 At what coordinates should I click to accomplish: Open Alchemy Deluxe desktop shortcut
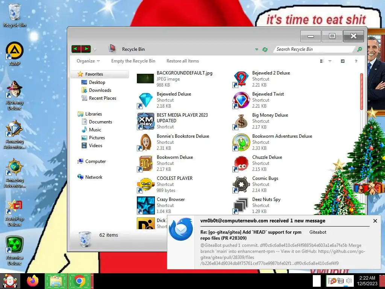(14, 95)
